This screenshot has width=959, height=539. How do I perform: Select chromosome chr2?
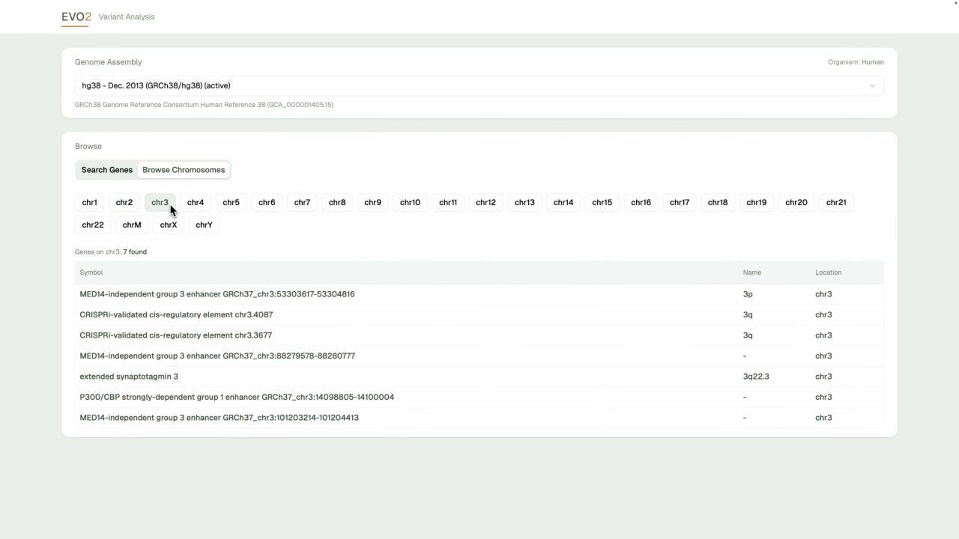[124, 203]
